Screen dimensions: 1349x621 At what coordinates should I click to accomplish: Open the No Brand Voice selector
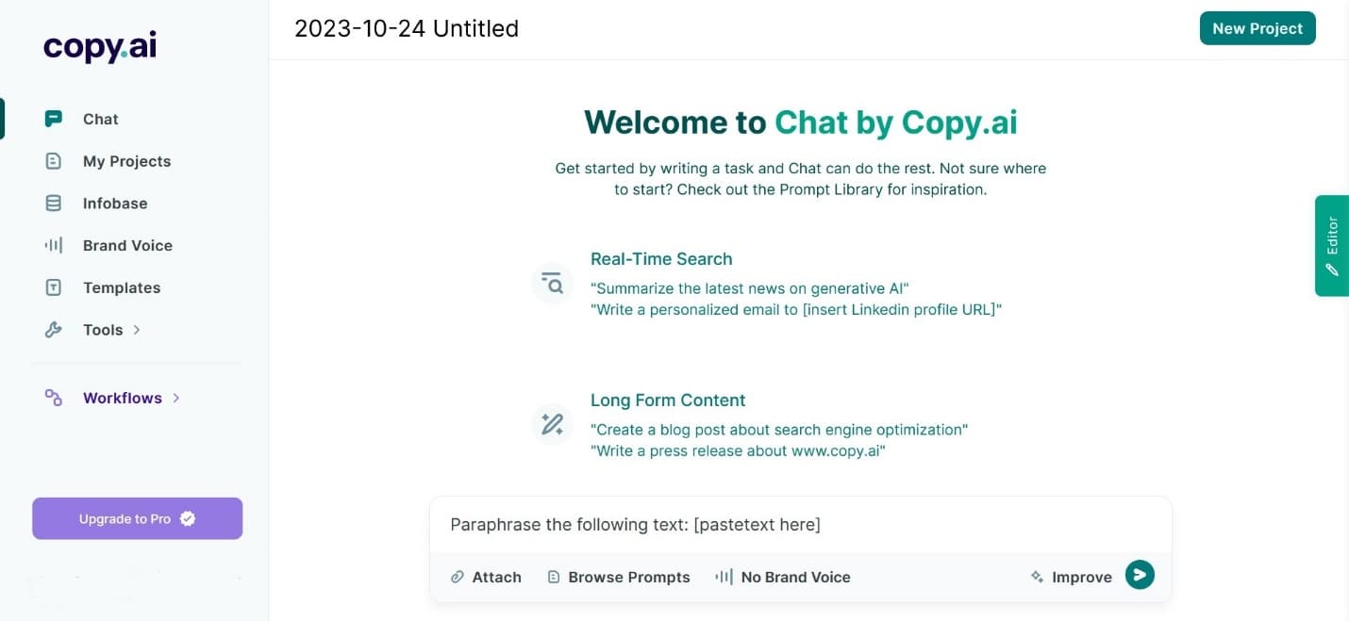coord(783,577)
